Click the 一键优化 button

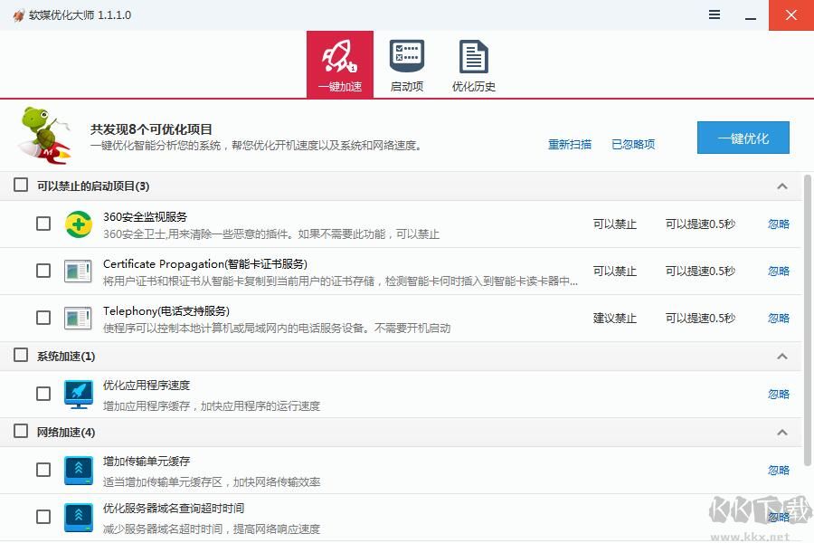click(743, 138)
